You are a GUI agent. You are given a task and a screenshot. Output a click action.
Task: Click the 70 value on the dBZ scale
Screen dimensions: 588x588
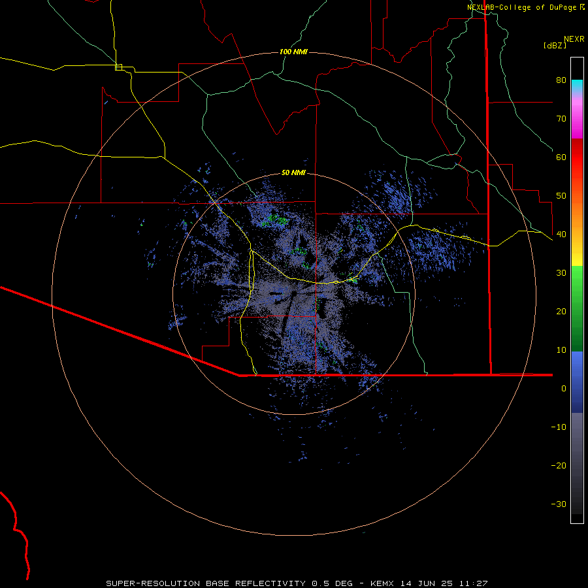click(561, 119)
